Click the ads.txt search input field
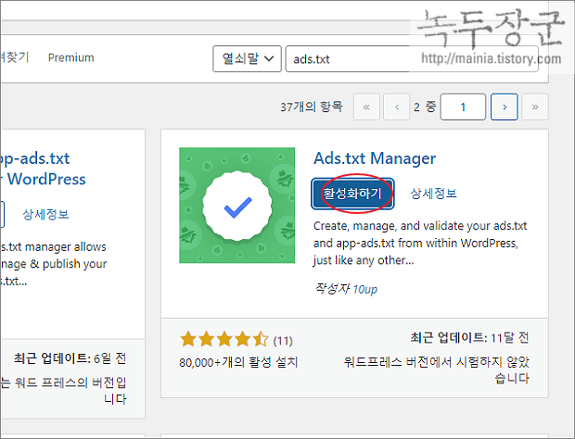Image resolution: width=575 pixels, height=439 pixels. pyautogui.click(x=412, y=58)
